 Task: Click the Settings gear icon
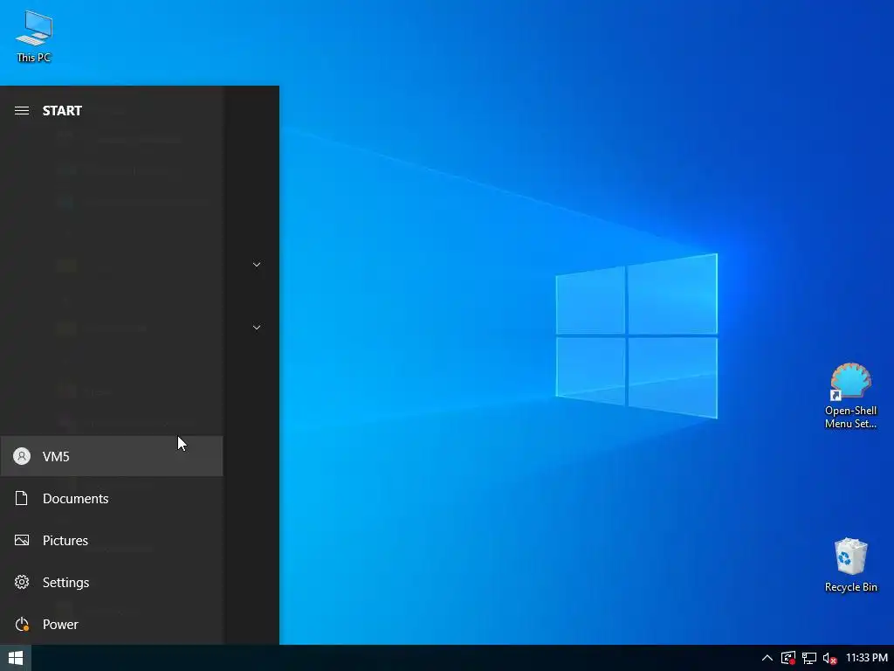point(22,582)
